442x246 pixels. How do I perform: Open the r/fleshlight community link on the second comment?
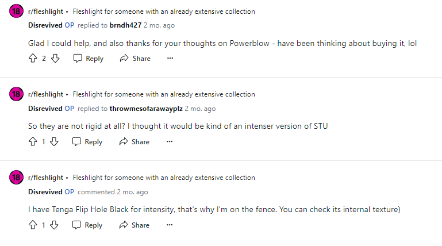pos(45,94)
